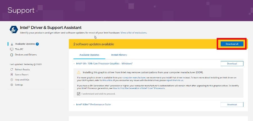
Task: Expand the Intel Killer Performance Suite entry
Action: pyautogui.click(x=74, y=104)
